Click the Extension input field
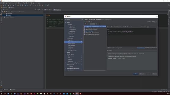Viewport: 170px width, 95px height. tap(152, 27)
